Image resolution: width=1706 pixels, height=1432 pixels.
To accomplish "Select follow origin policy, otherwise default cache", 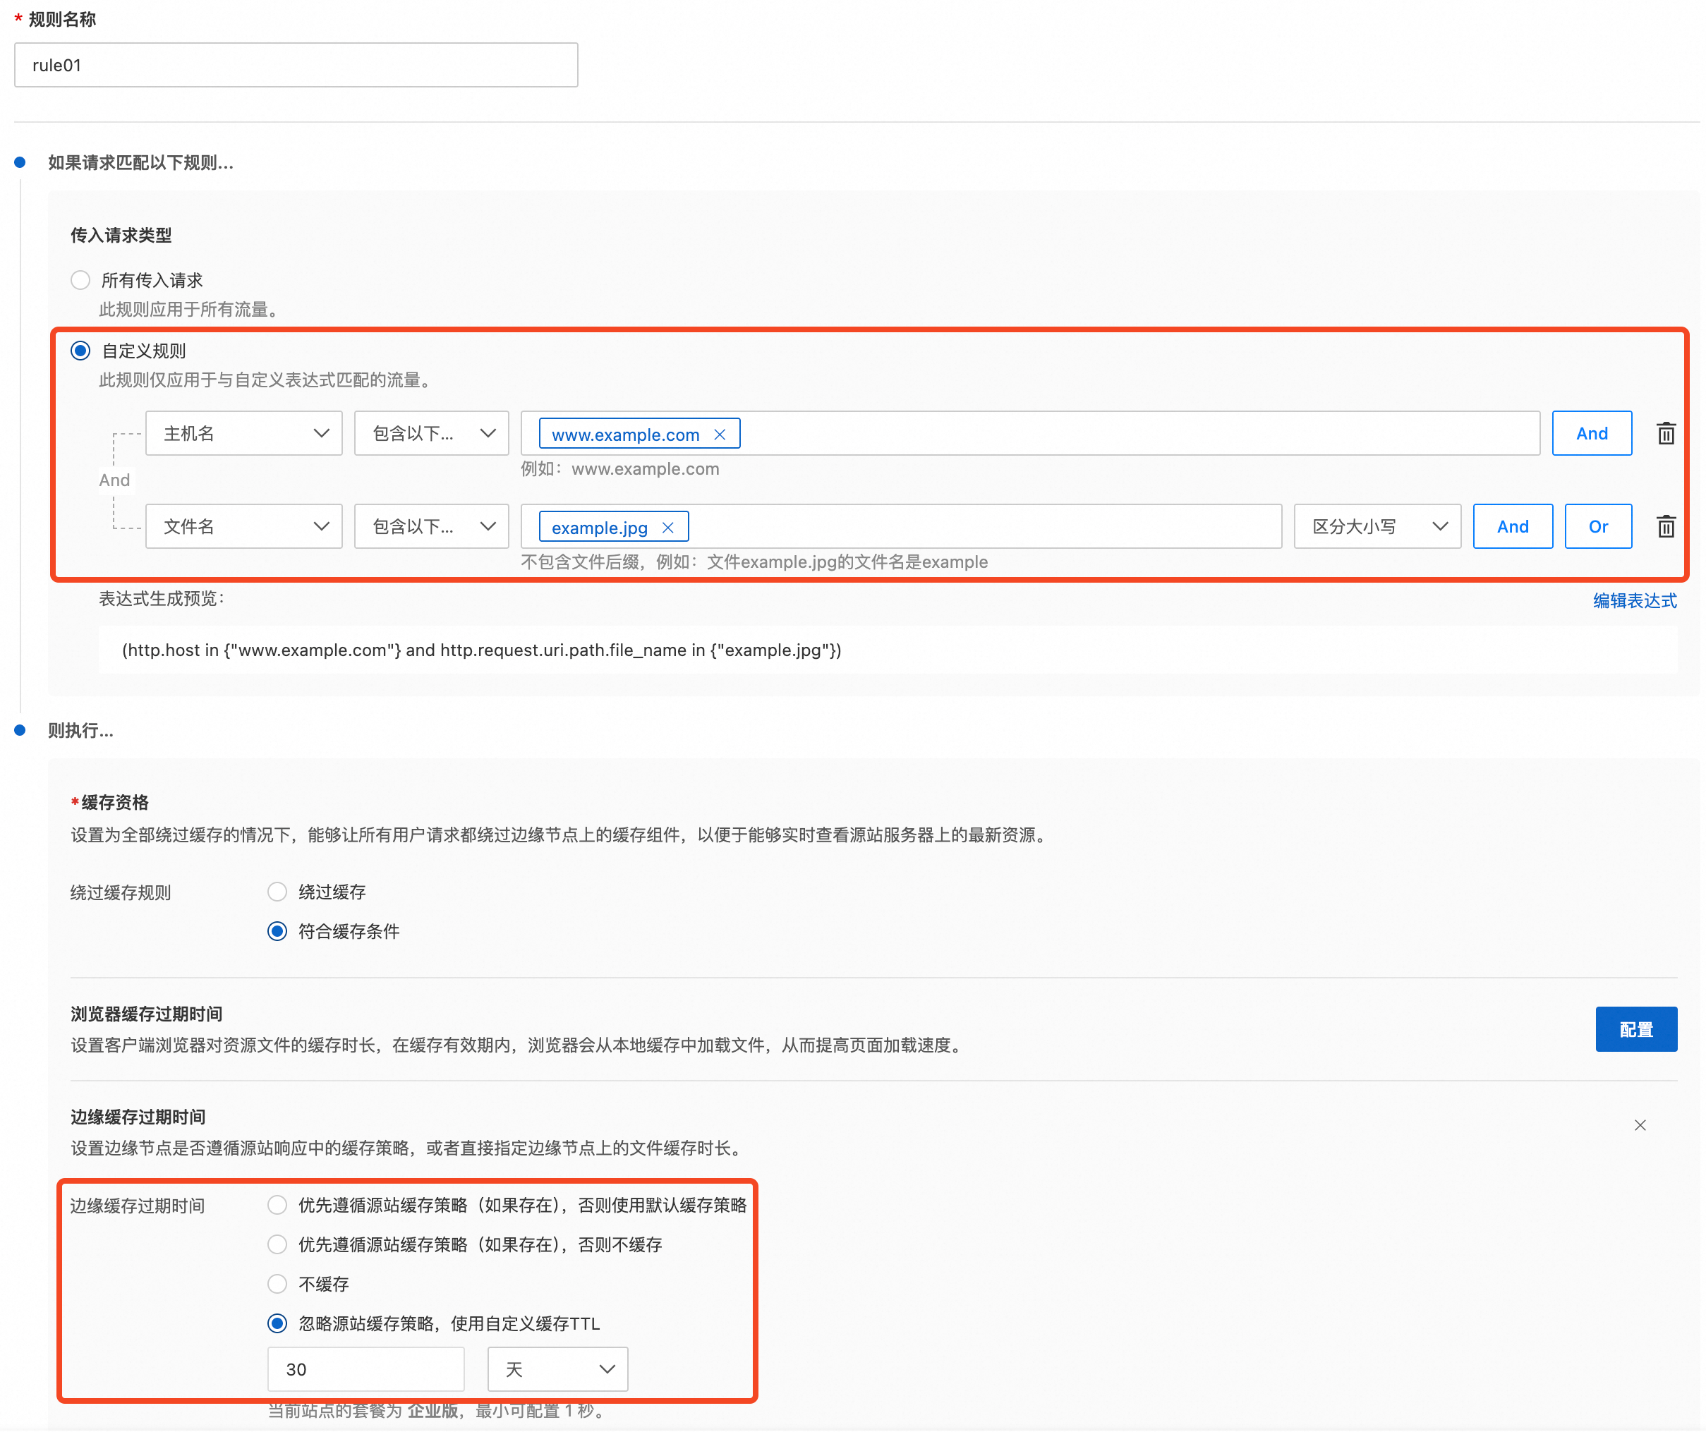I will [277, 1205].
